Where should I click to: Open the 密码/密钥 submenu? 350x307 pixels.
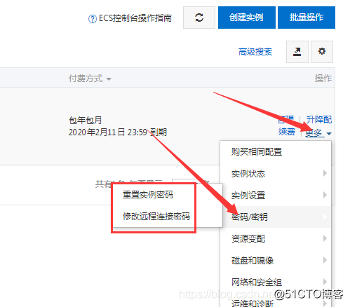point(276,217)
